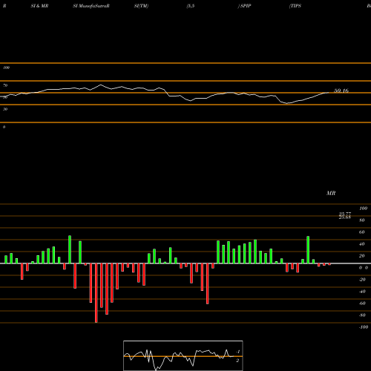Click the '-1' label in mini chart
The width and height of the screenshot is (371, 371).
(237, 352)
